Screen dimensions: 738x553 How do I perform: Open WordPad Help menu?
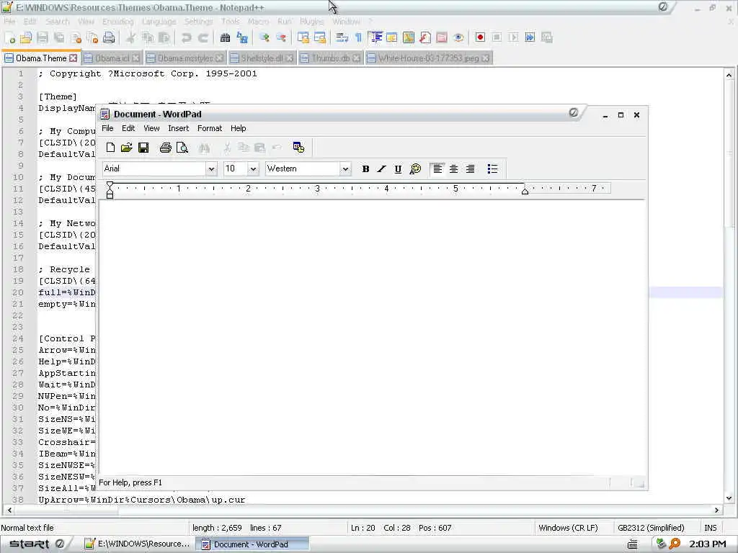tap(238, 128)
